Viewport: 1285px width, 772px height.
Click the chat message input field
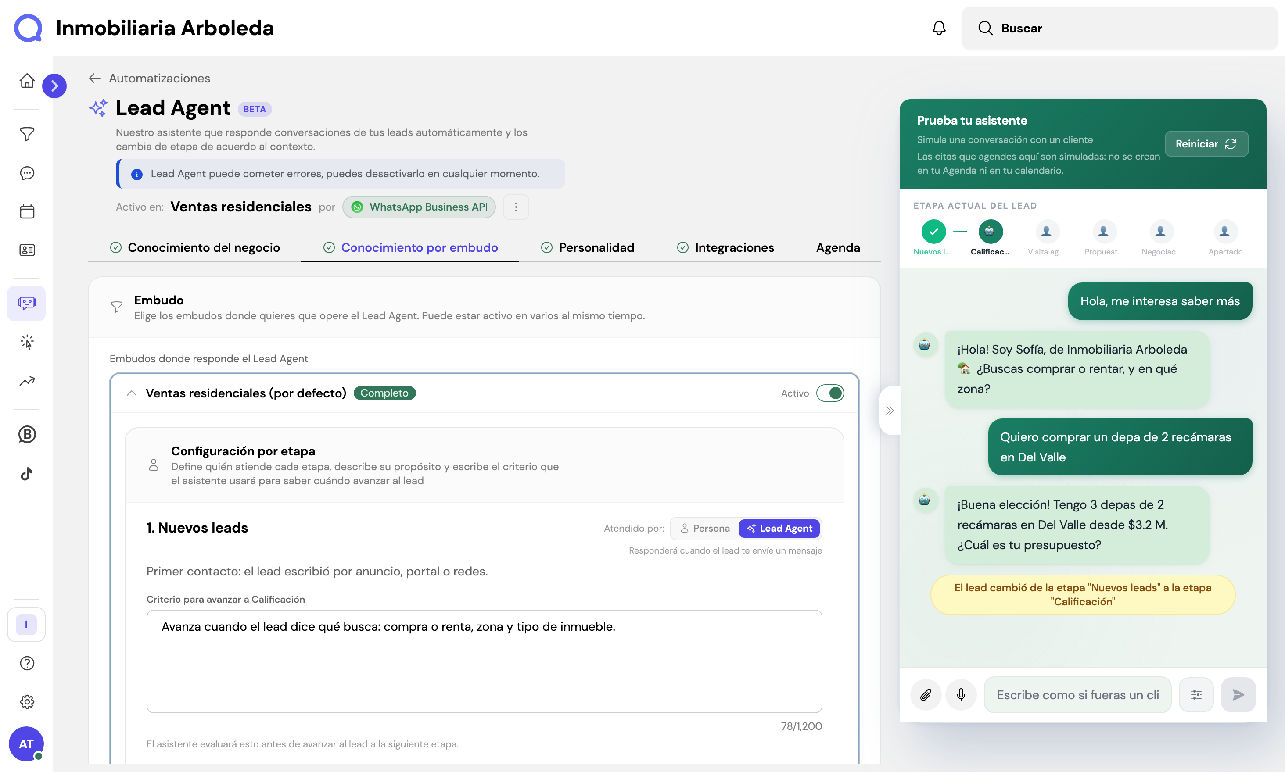click(1077, 695)
